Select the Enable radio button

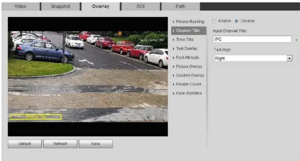pos(214,21)
